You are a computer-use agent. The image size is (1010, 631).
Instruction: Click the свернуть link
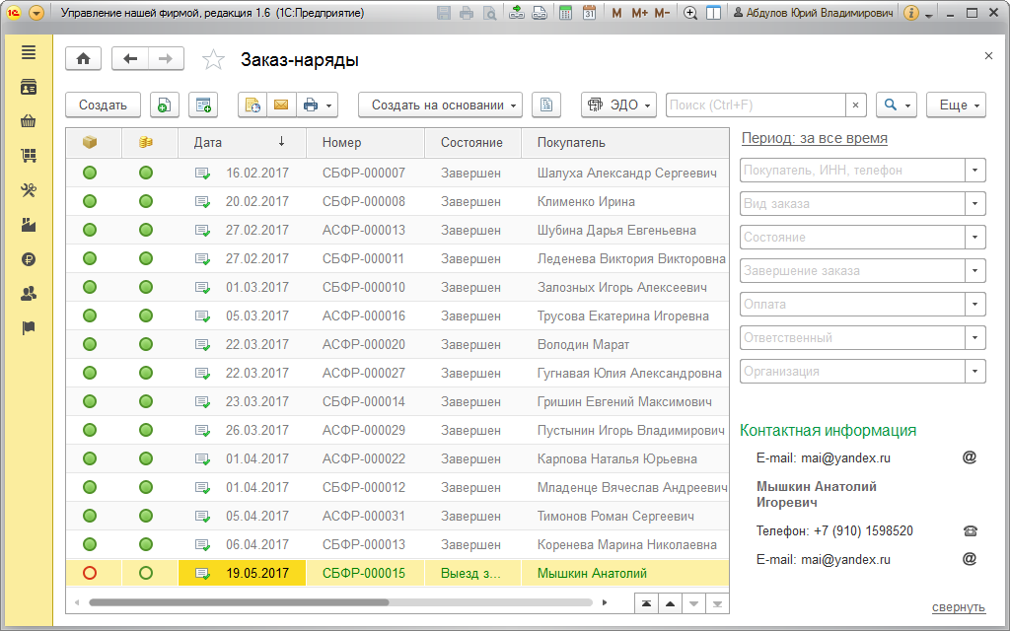click(x=959, y=607)
